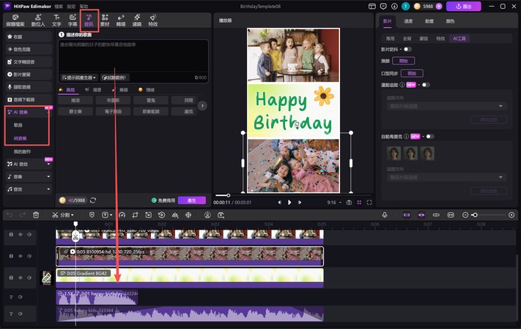This screenshot has height=329, width=521.
Task: Open the feedback message icon in title bar
Action: point(383,7)
